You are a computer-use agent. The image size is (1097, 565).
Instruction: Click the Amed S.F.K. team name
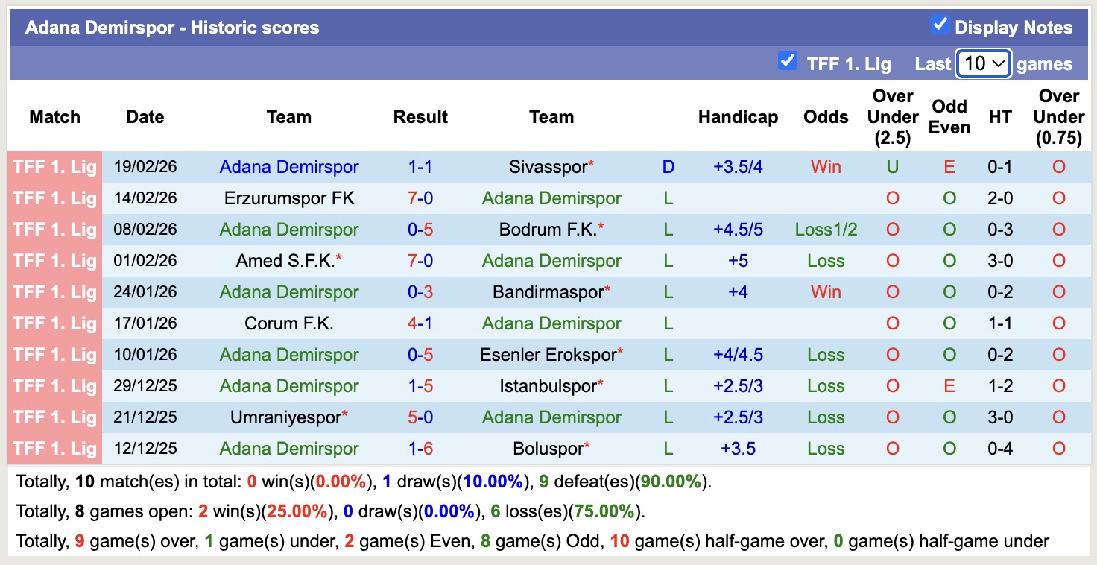pyautogui.click(x=288, y=261)
